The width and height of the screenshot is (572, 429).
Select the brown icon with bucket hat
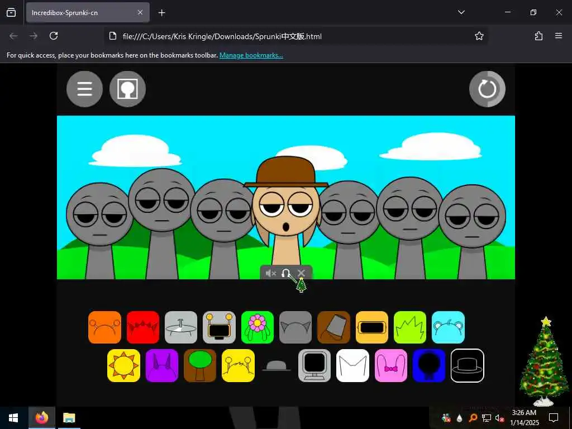point(334,327)
